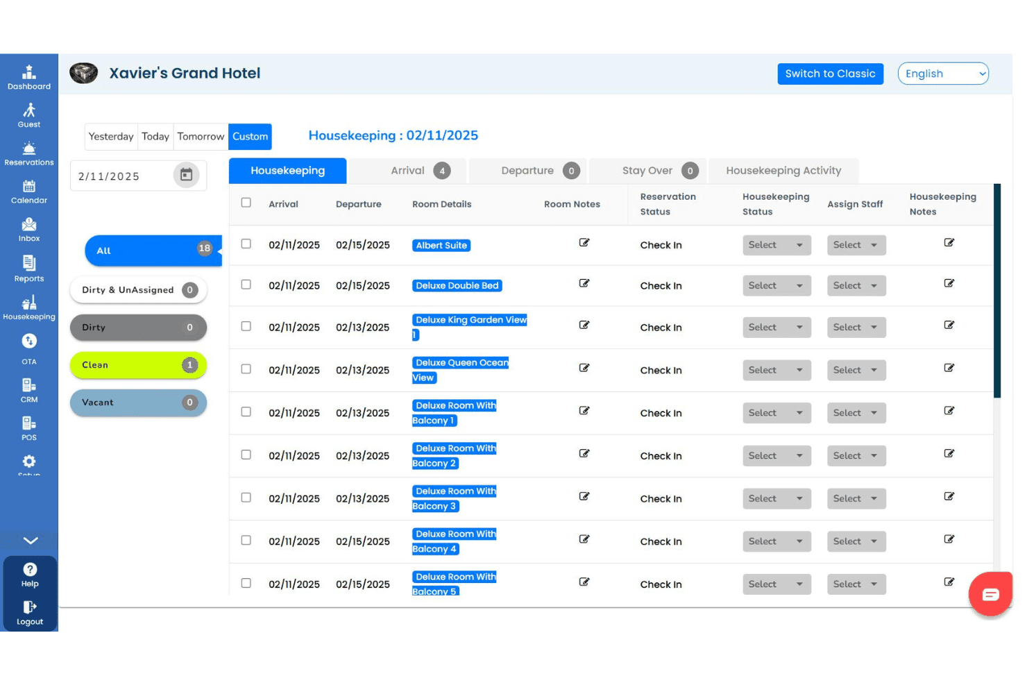The image size is (1027, 685).
Task: Open the Calendar sidebar icon
Action: tap(29, 186)
